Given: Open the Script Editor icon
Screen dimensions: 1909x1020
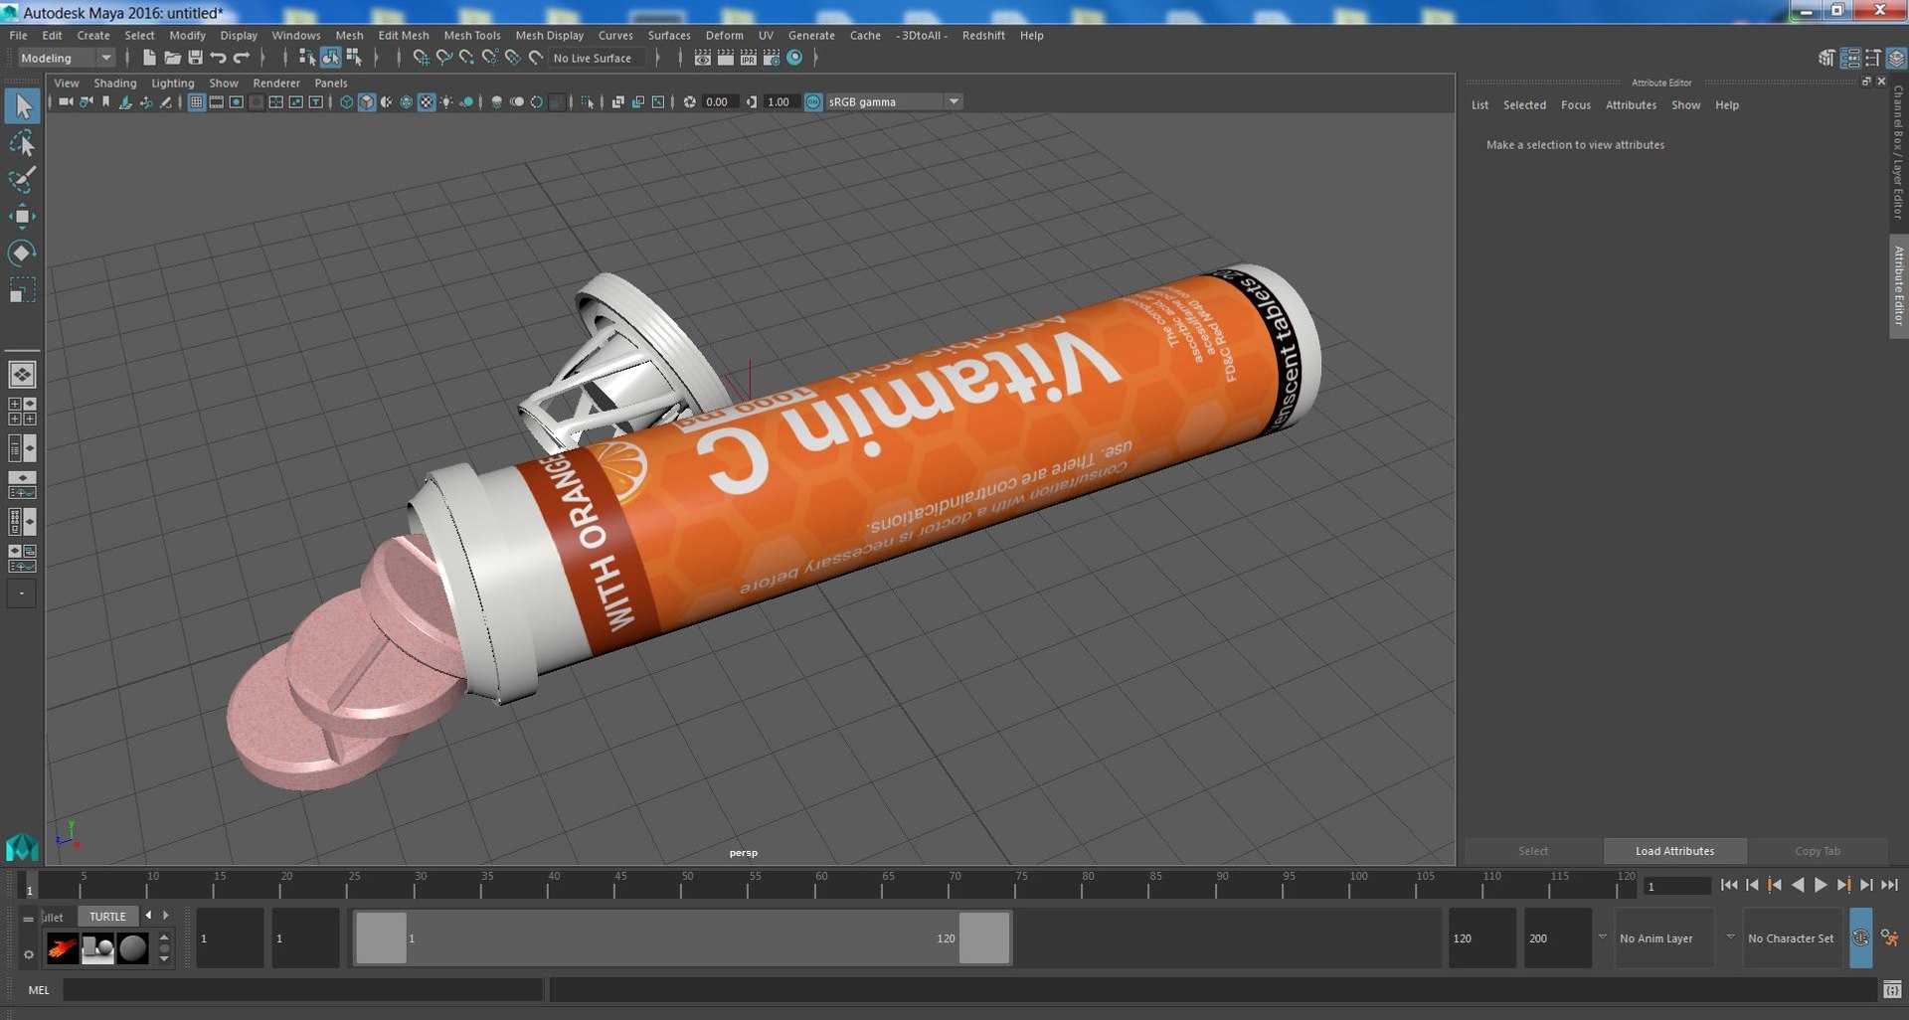Looking at the screenshot, I should [1892, 990].
